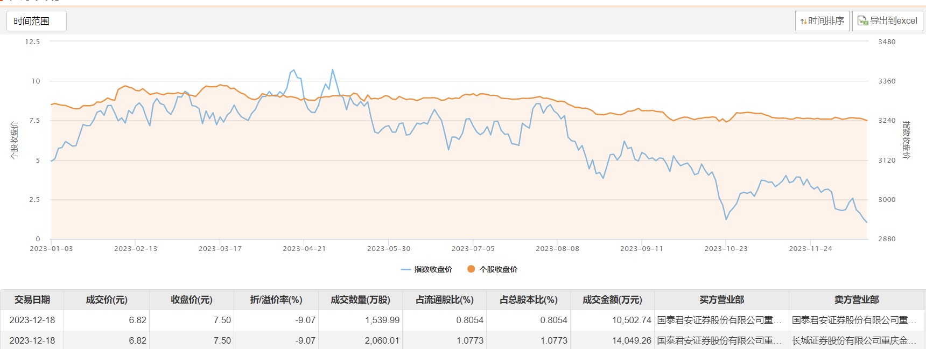Click the 成交金额(万元) column header

tap(612, 300)
